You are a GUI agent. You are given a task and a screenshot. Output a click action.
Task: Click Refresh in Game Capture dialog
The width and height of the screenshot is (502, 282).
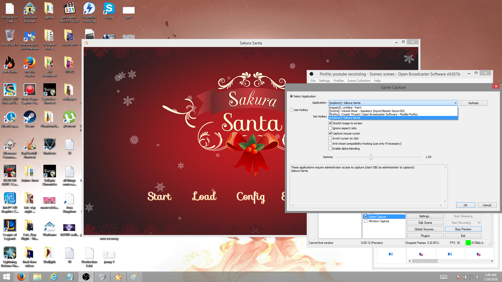click(x=474, y=103)
